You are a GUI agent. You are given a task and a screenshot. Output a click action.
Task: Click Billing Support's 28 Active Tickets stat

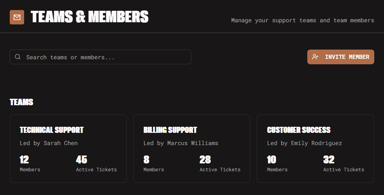(220, 163)
